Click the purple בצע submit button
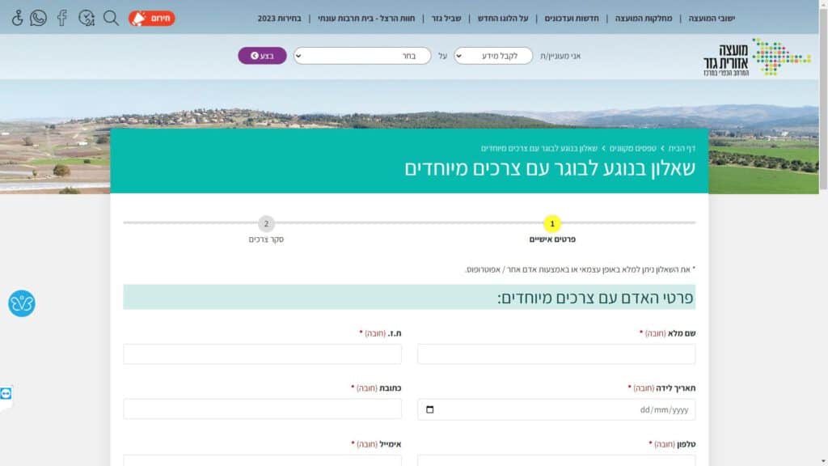Image resolution: width=828 pixels, height=466 pixels. pos(262,56)
